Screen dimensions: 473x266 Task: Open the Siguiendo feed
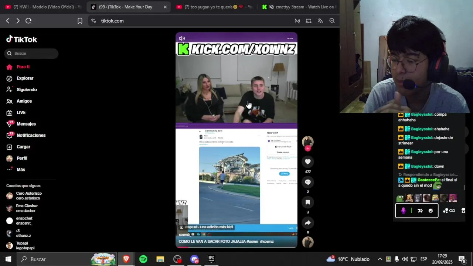tap(21, 90)
